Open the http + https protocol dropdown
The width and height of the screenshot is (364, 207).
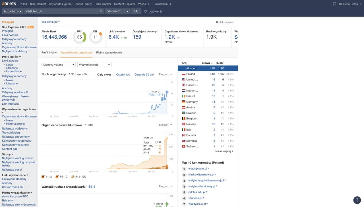pyautogui.click(x=13, y=11)
